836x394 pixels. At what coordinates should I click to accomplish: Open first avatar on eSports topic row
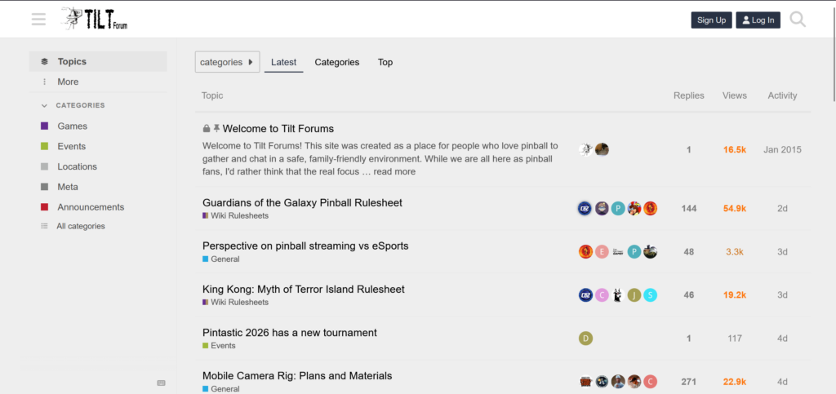click(585, 252)
